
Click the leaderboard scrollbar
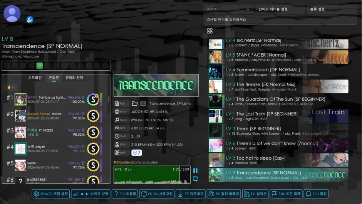coord(109,99)
